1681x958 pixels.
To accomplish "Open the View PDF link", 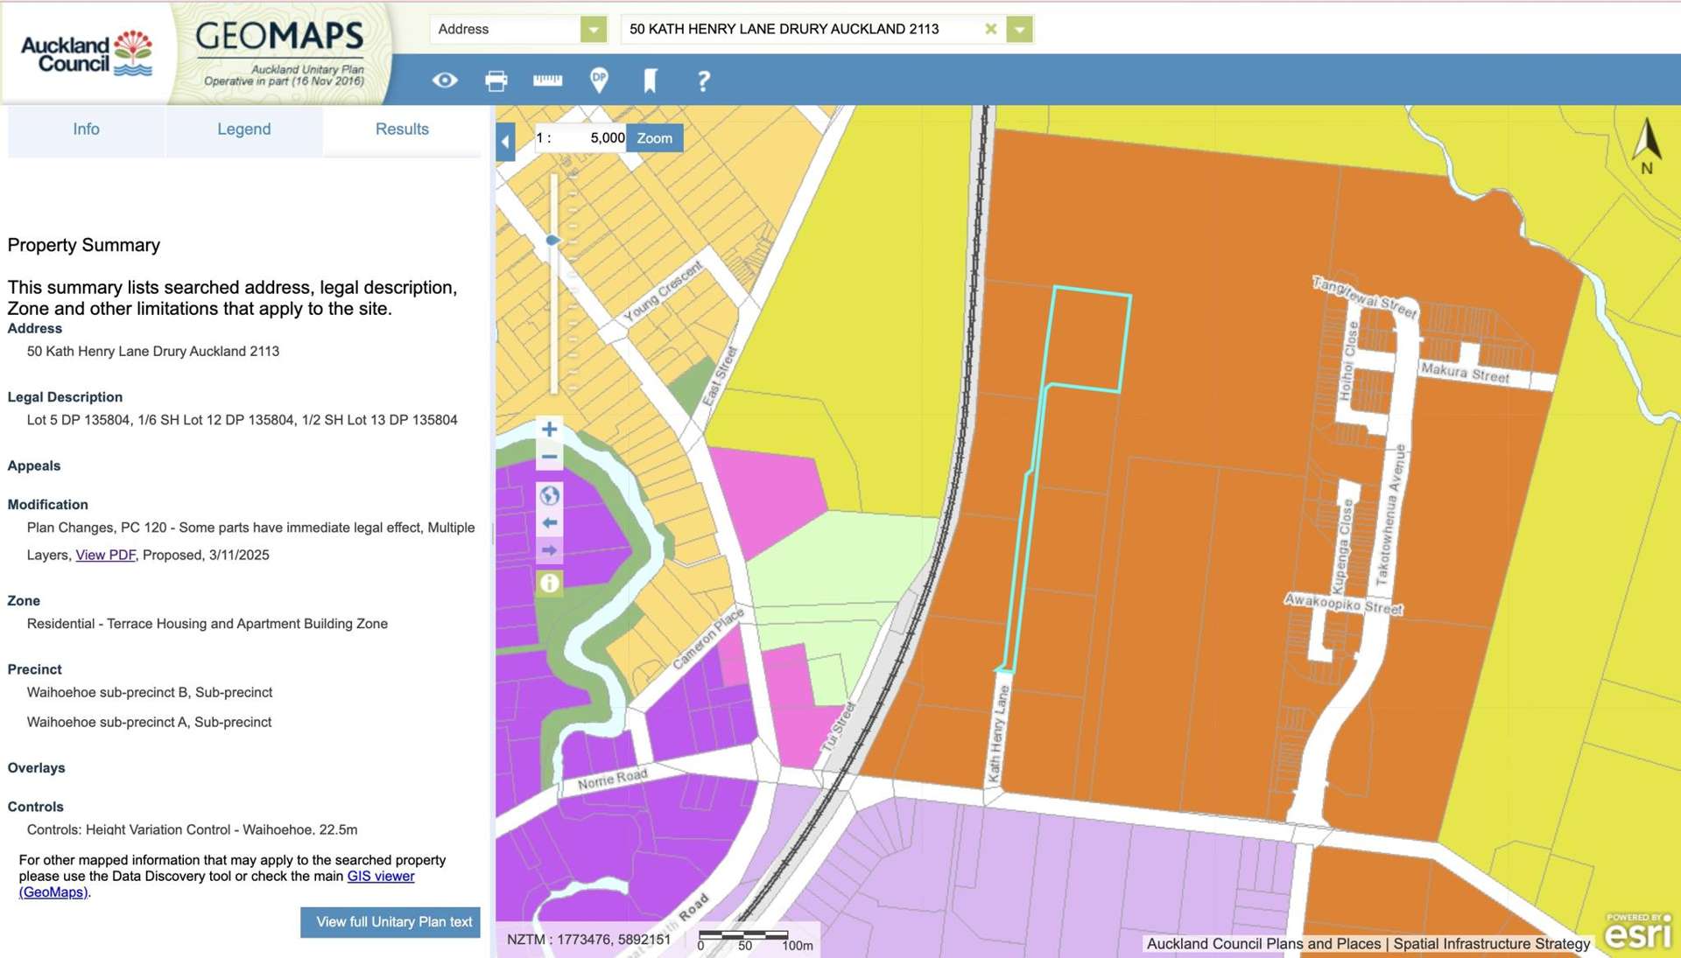I will click(x=105, y=555).
